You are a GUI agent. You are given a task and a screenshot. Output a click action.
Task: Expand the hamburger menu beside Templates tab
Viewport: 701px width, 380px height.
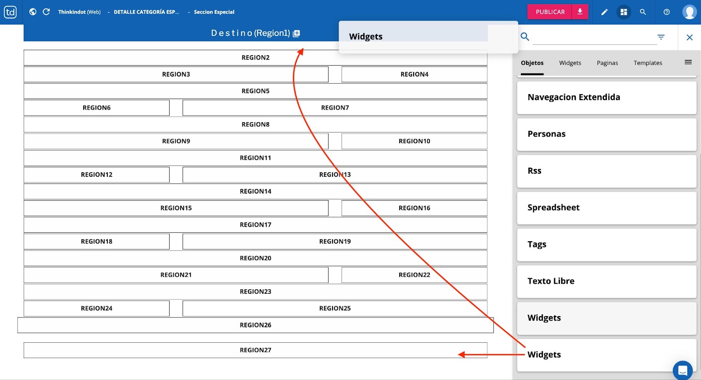[x=688, y=62]
